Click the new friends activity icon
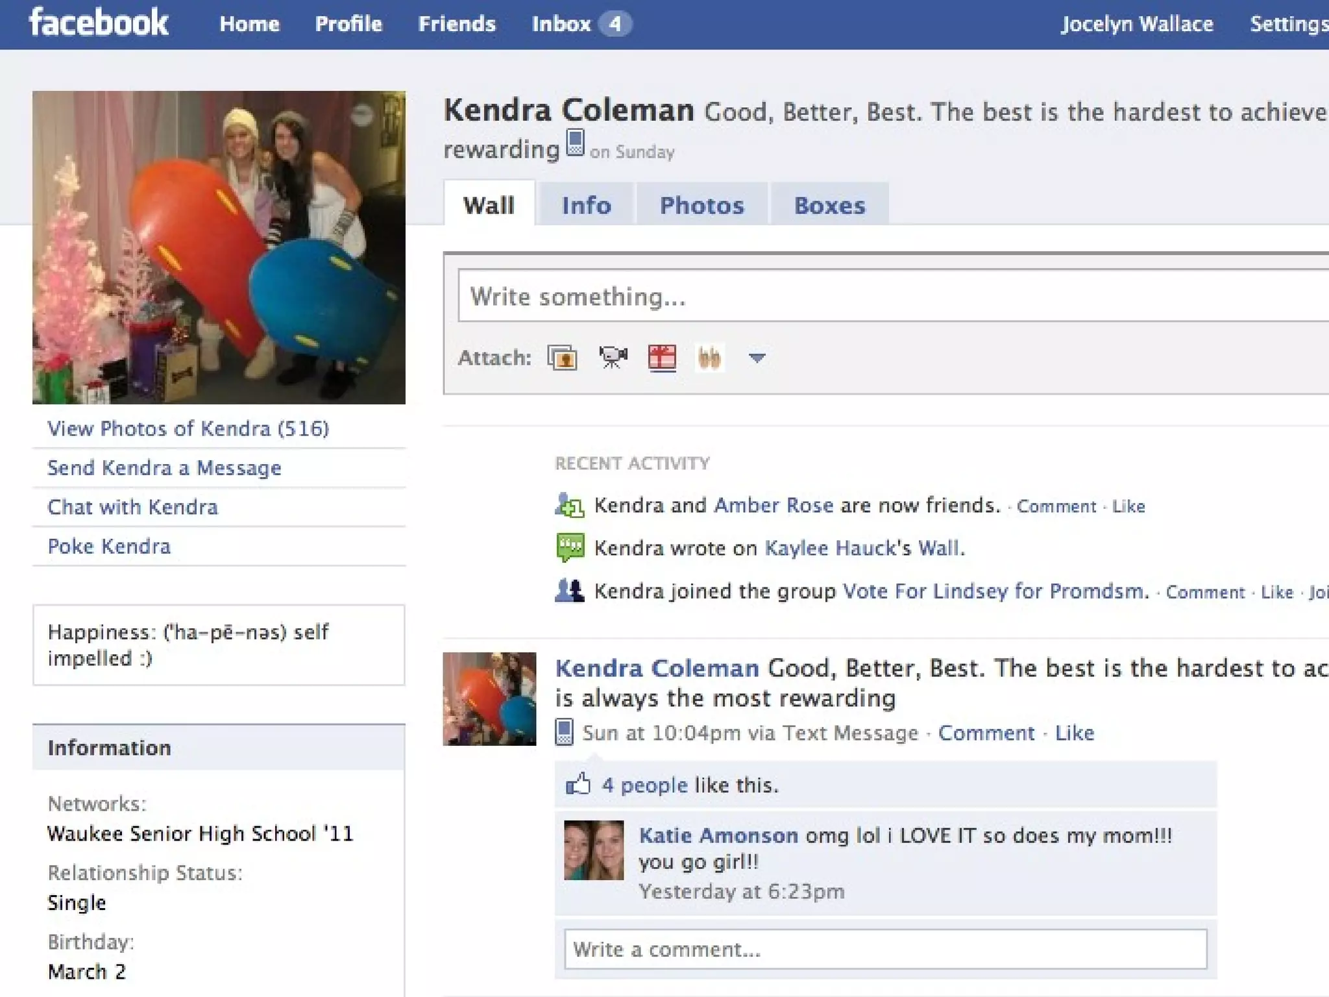 (x=569, y=505)
